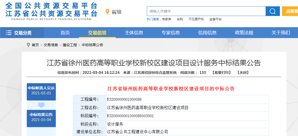The image size is (298, 136).
Task: Click the orange location pin icon
Action: [x=108, y=12]
